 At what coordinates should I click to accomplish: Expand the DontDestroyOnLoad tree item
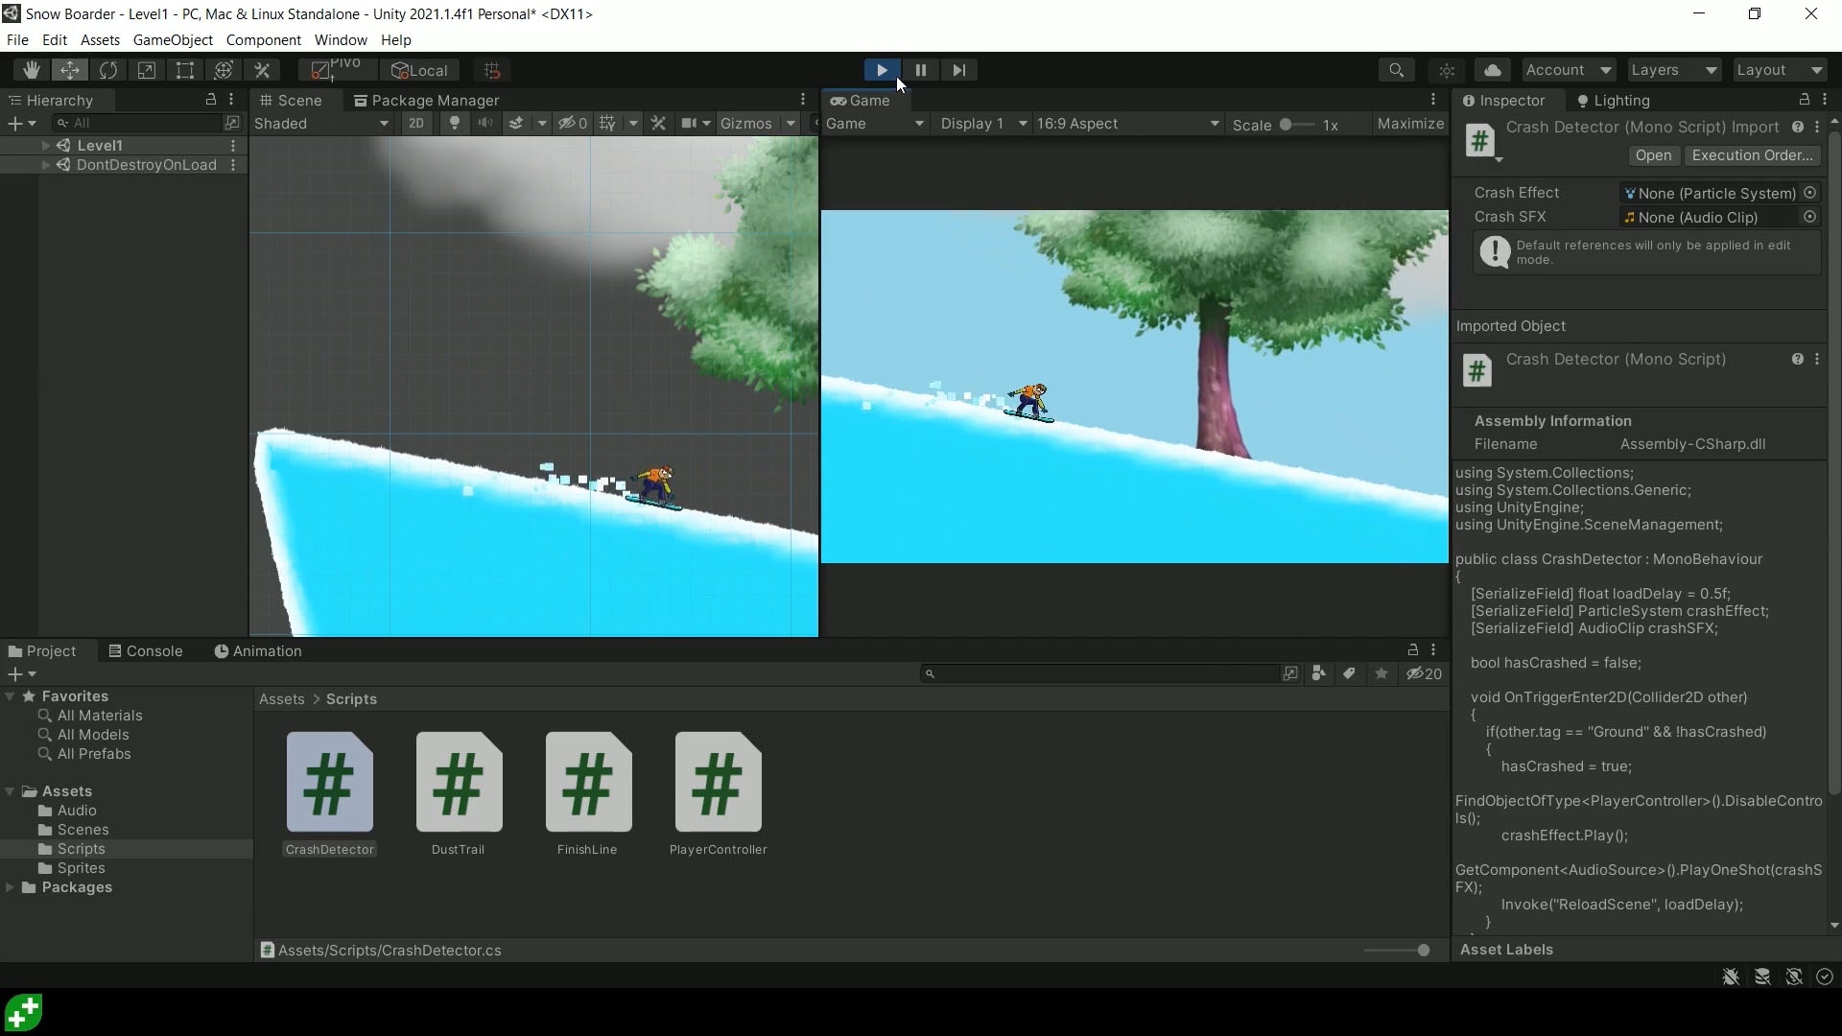coord(44,163)
